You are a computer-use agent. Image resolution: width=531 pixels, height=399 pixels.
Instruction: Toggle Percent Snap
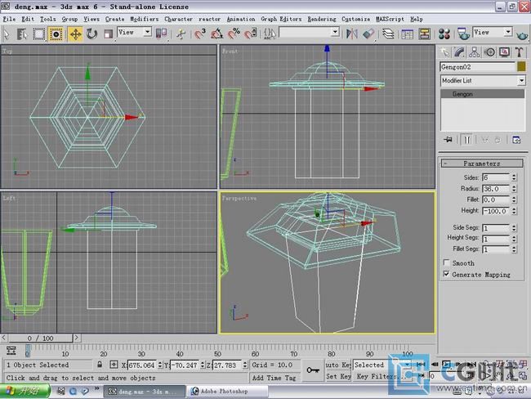[x=234, y=34]
